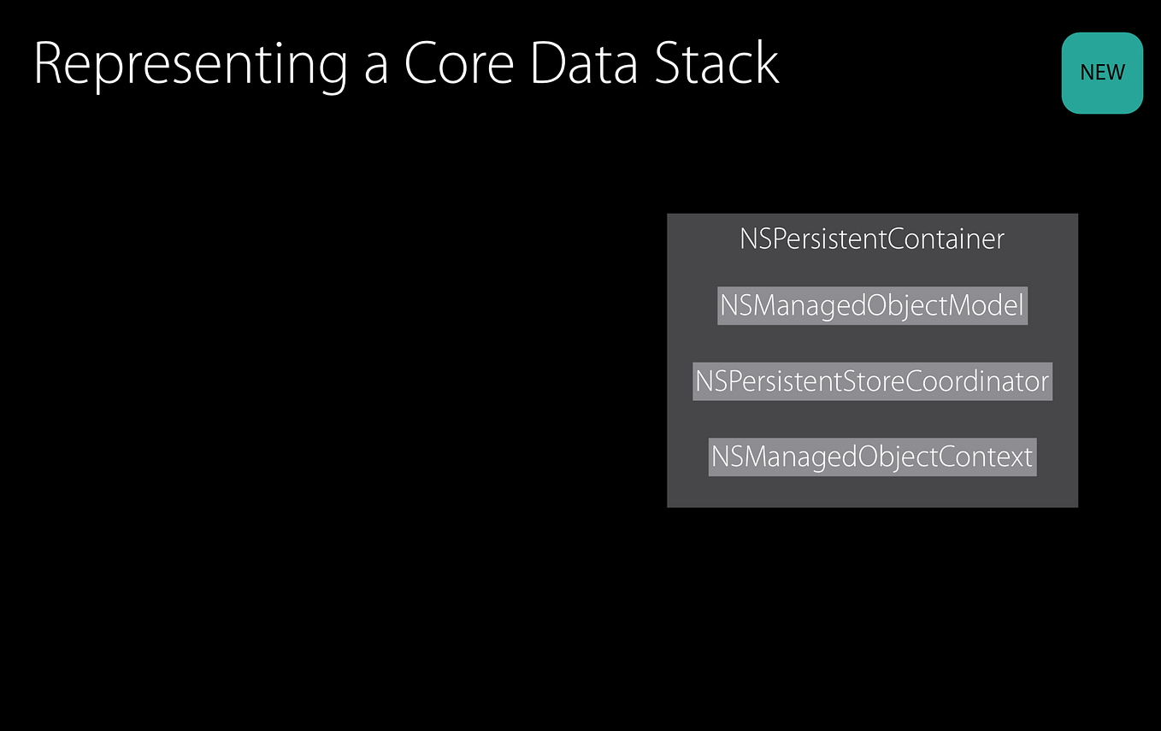1161x731 pixels.
Task: Select the NSManagedObjectModel box
Action: (872, 306)
